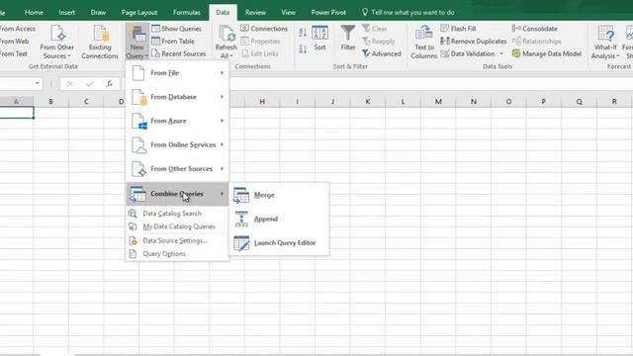Viewport: 633px width, 356px height.
Task: Click Consolidate
Action: 535,29
